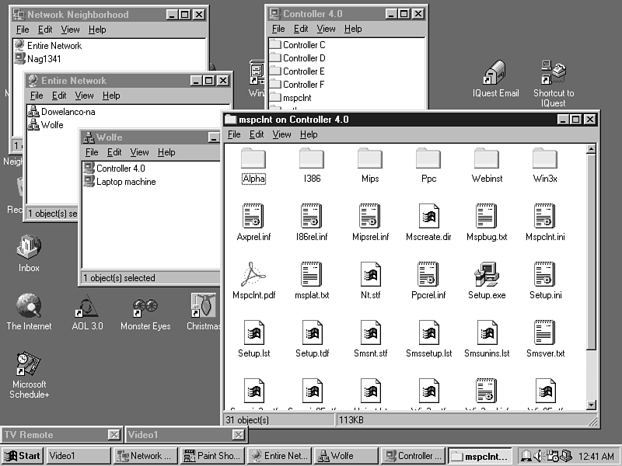Open File menu in Network Neighborhood window
Viewport: 622px width, 466px height.
coord(23,30)
